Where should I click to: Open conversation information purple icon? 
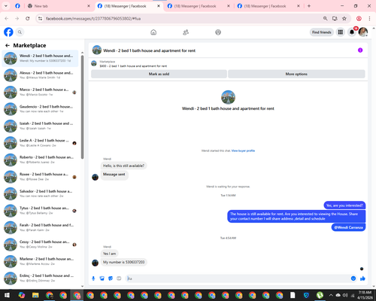point(360,50)
